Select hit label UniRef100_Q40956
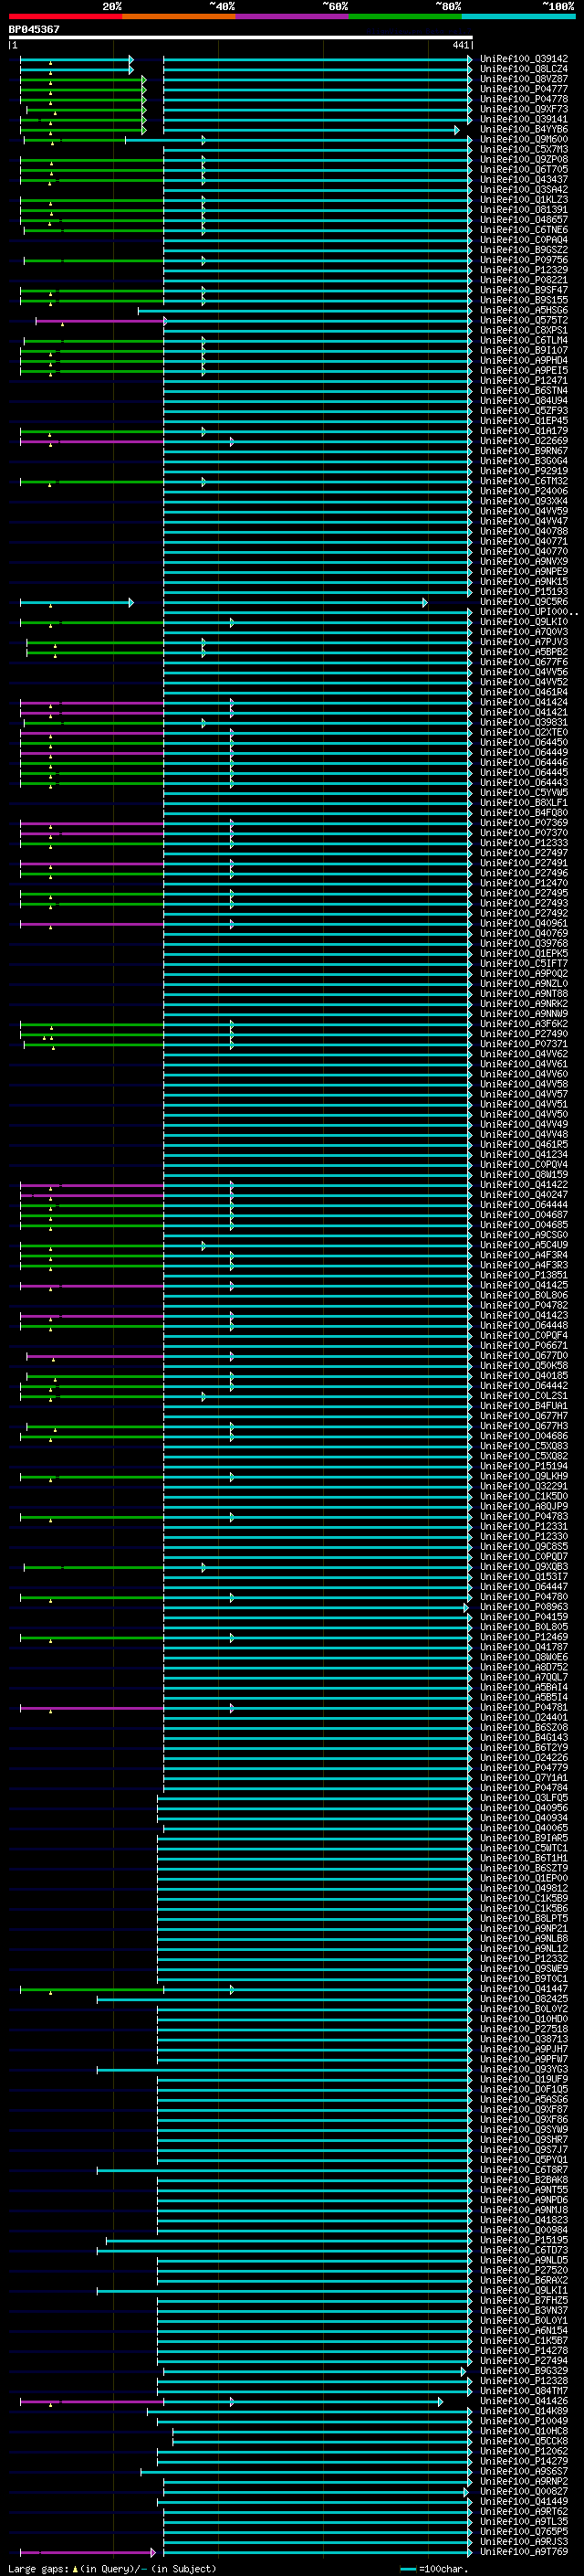Screen dimensions: 584x2576 coord(524,1808)
